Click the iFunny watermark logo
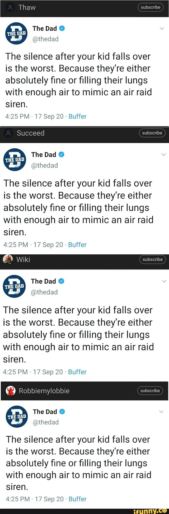Viewport: 169px width, 514px height. [150, 511]
